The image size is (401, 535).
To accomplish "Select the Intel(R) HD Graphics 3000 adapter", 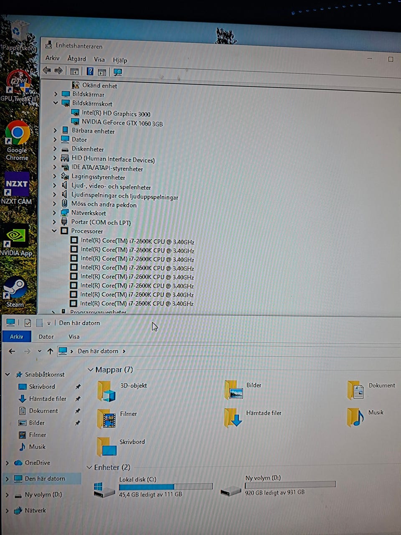I will click(x=111, y=113).
